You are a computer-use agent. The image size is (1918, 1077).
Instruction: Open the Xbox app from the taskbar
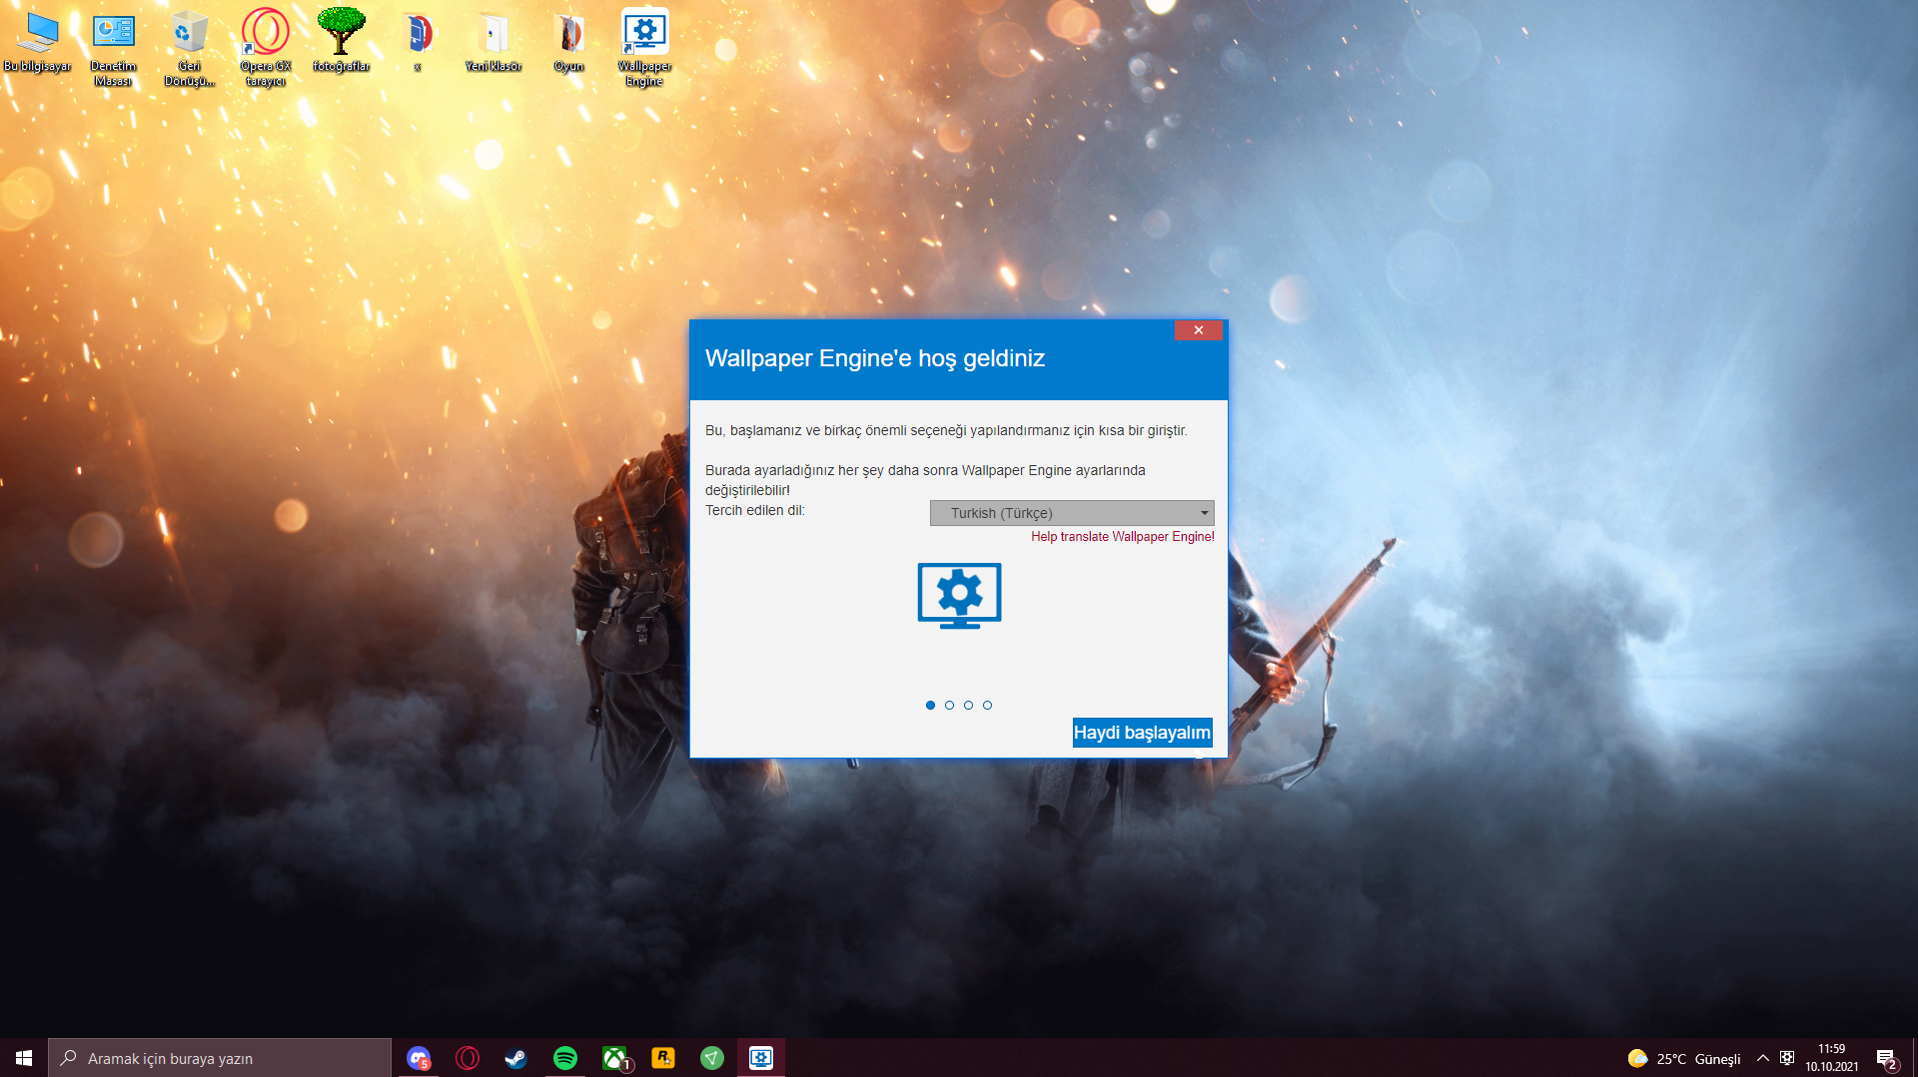point(614,1058)
